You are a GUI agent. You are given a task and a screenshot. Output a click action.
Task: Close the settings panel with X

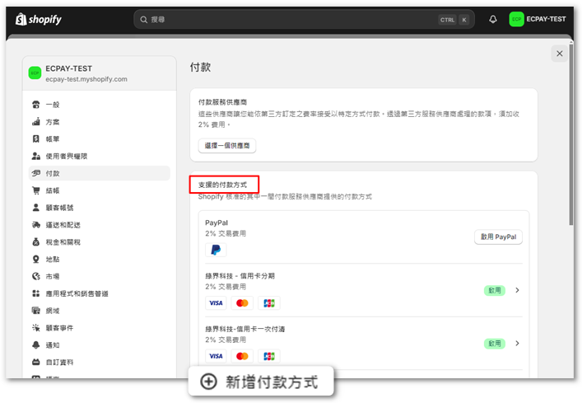[560, 54]
